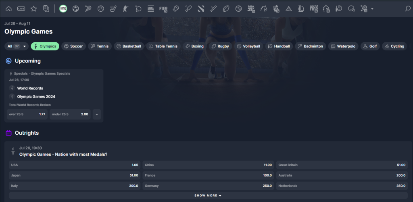Pick Italy at 200.0 odds
The height and width of the screenshot is (202, 413).
pyautogui.click(x=75, y=186)
